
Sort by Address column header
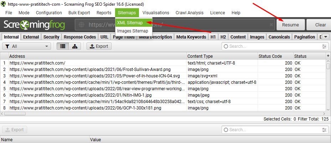click(x=98, y=56)
